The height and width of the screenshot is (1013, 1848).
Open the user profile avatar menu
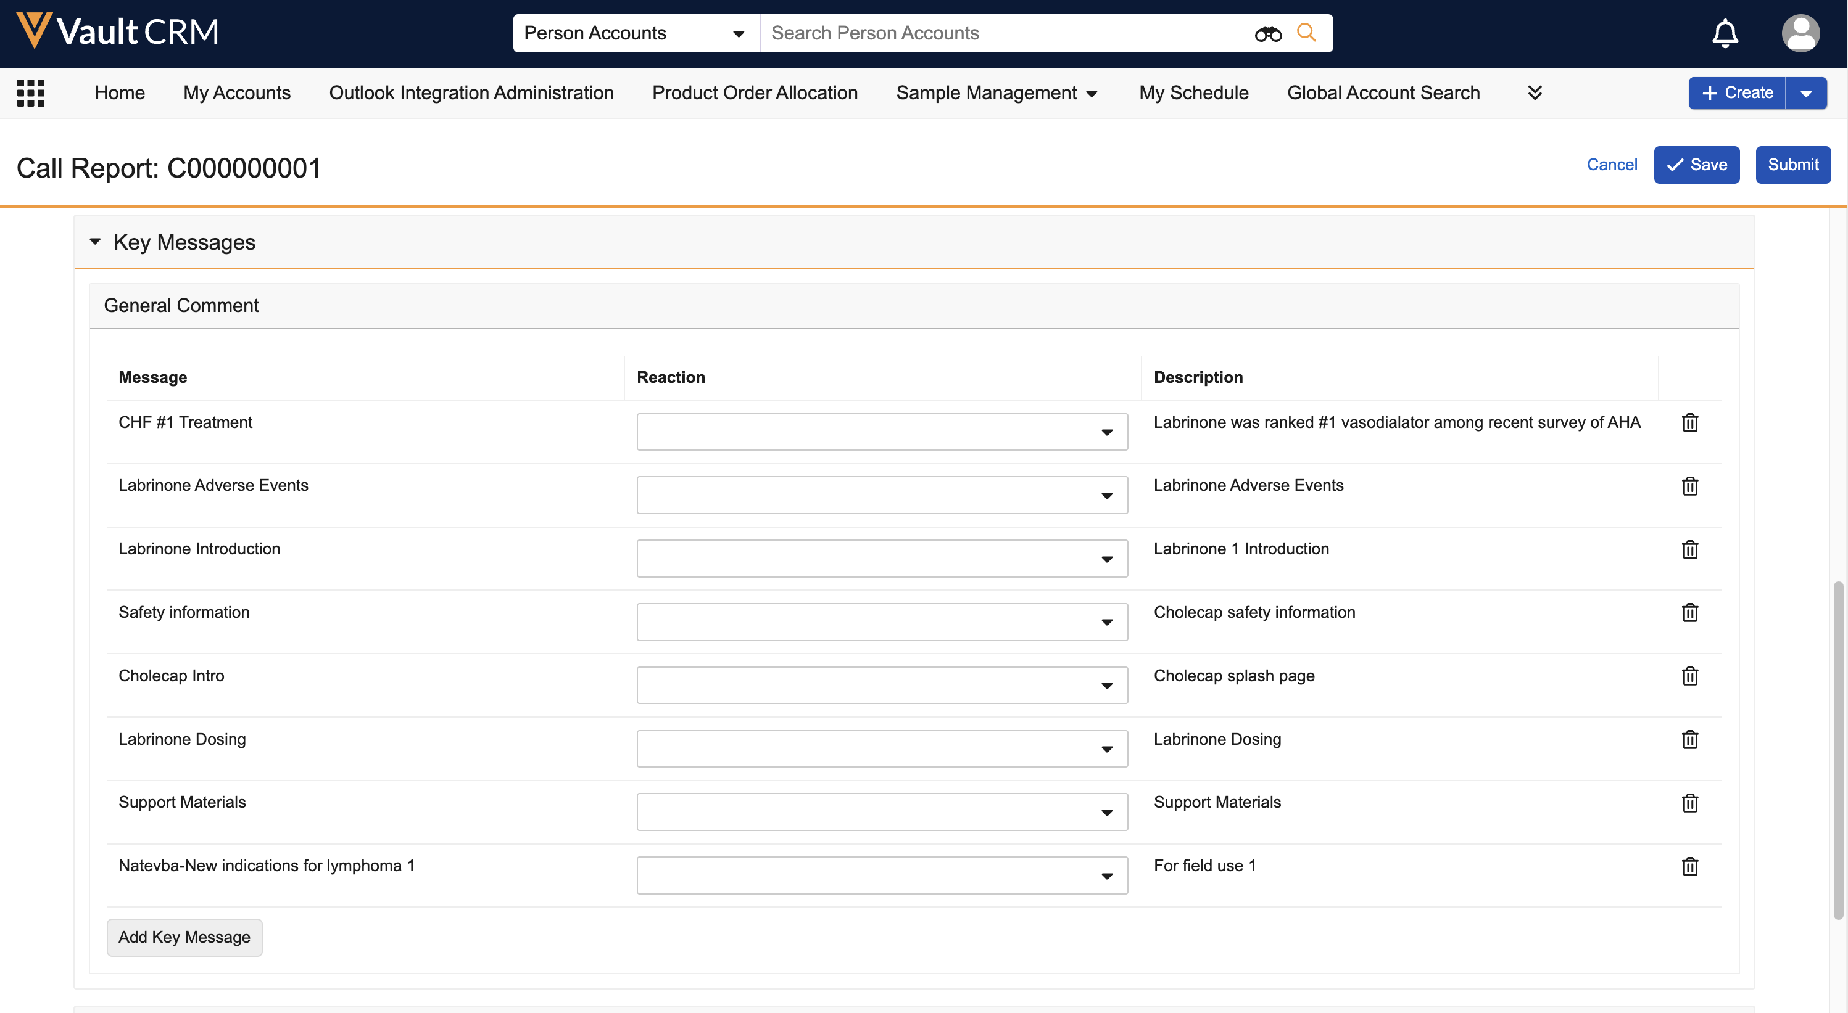(1800, 33)
